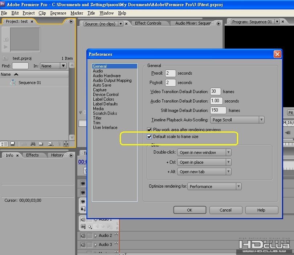
Task: Open the Find In: Name dropdown
Action: coord(53,66)
